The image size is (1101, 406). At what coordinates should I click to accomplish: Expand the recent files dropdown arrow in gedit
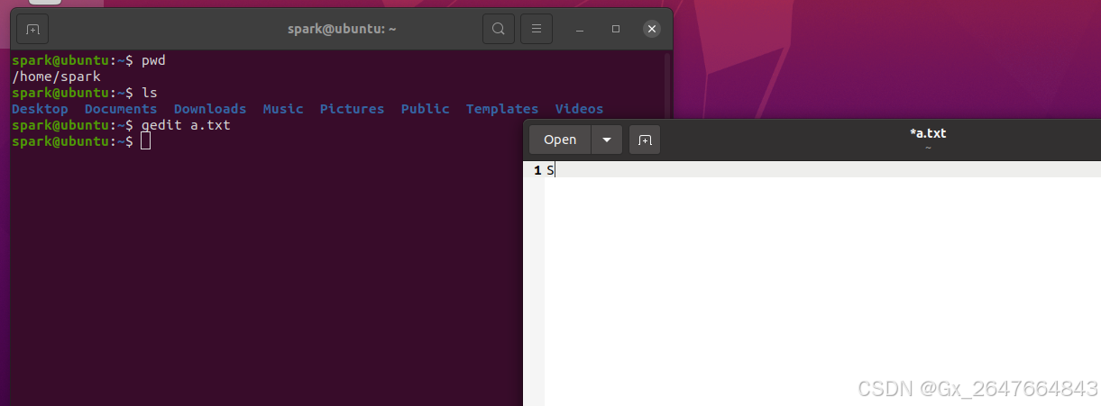[x=607, y=140]
